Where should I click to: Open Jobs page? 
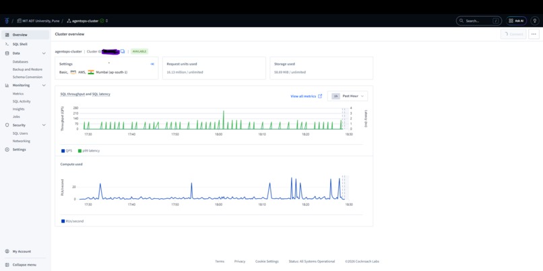(x=16, y=117)
